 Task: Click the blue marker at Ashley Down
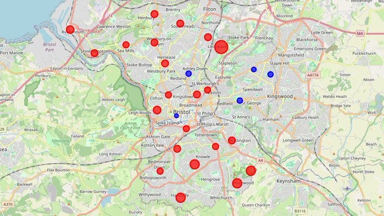[x=188, y=74]
